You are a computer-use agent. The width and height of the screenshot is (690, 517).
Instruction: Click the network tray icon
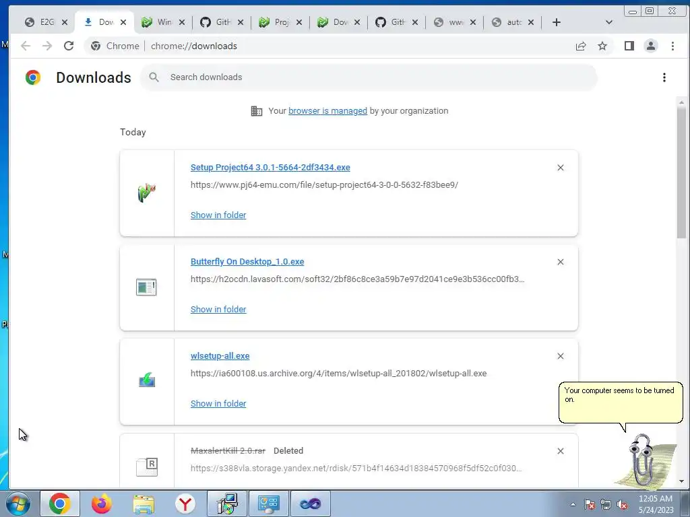pyautogui.click(x=606, y=504)
